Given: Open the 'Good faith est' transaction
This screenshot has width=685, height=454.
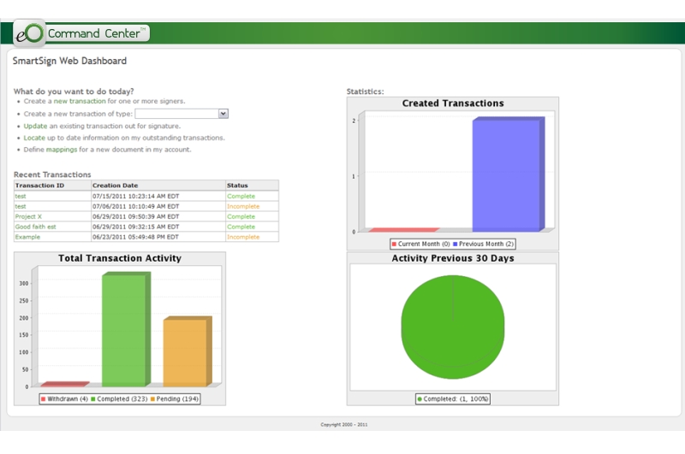Looking at the screenshot, I should point(35,227).
